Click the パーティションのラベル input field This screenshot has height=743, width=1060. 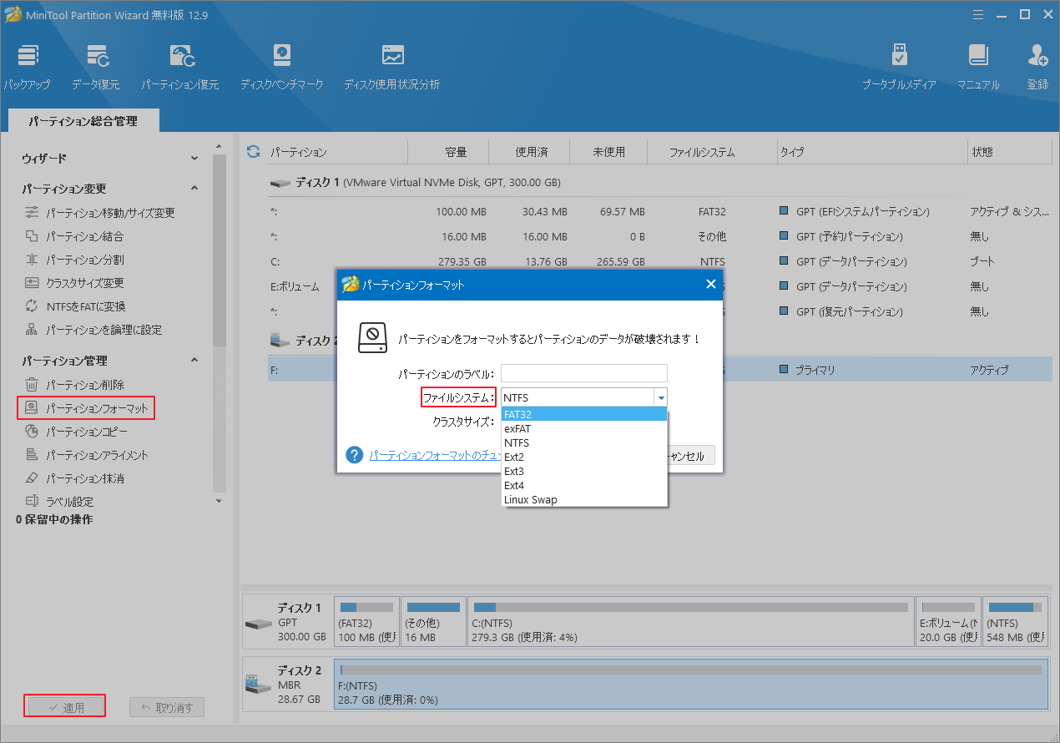(x=584, y=373)
